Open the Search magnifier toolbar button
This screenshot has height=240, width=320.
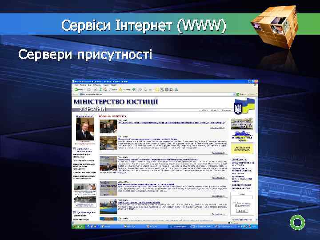point(112,90)
